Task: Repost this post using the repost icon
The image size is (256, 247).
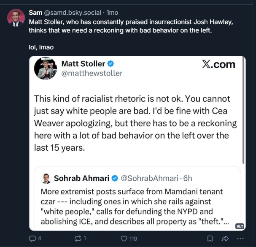Action: pos(78,239)
